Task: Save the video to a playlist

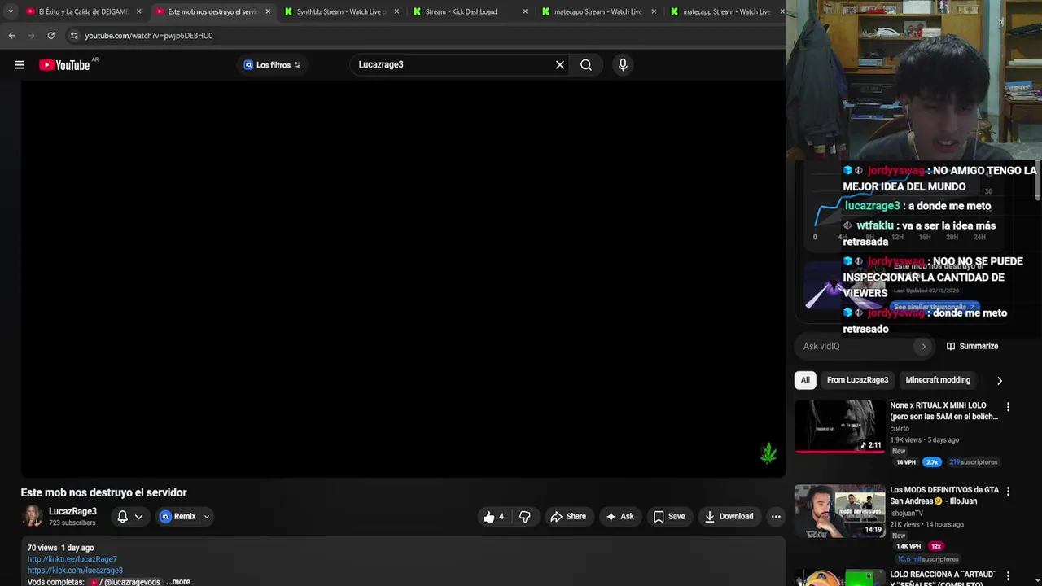Action: [668, 517]
